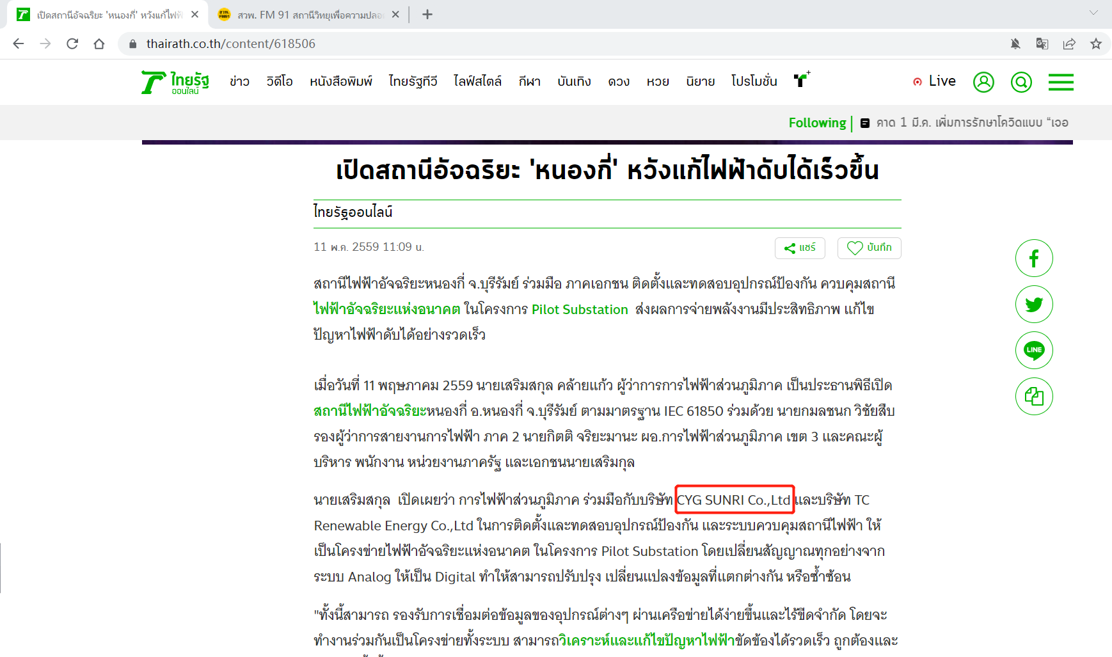Open the user account profile icon
Image resolution: width=1112 pixels, height=657 pixels.
pyautogui.click(x=983, y=82)
